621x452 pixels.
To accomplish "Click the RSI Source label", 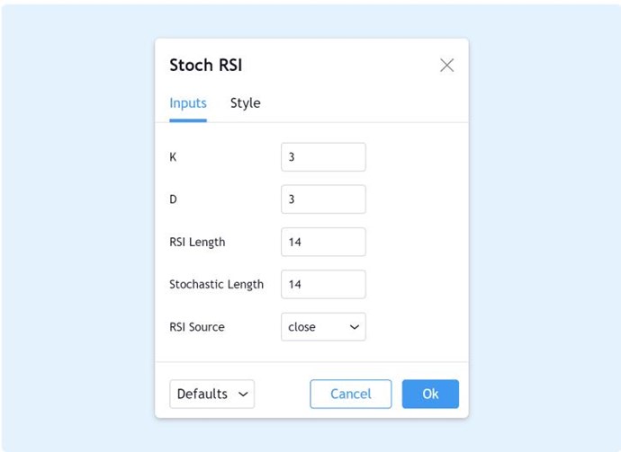I will [x=196, y=327].
